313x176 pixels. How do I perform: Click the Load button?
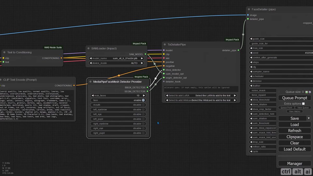[295, 125]
